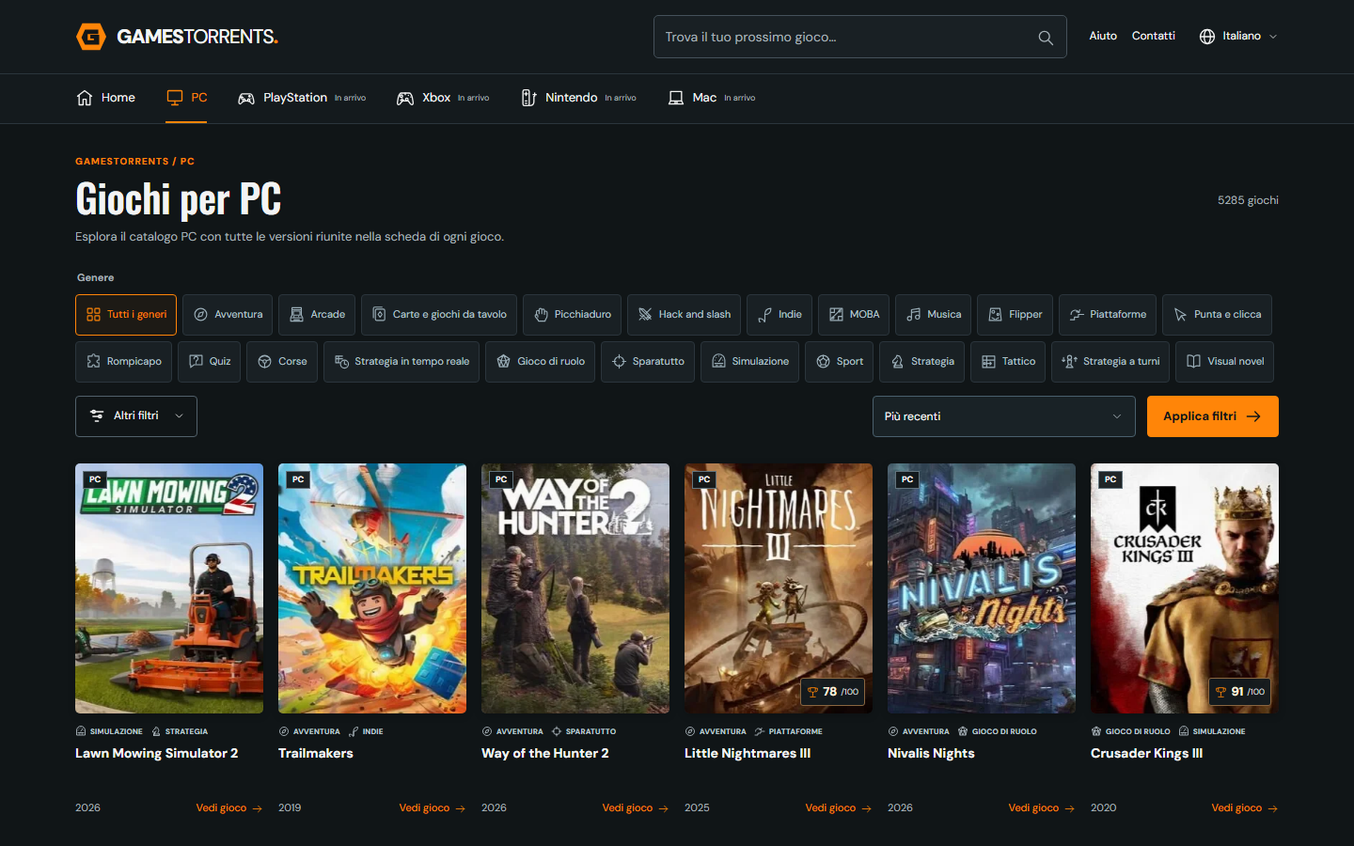Image resolution: width=1354 pixels, height=846 pixels.
Task: Click the Nintendo console icon
Action: tap(528, 98)
